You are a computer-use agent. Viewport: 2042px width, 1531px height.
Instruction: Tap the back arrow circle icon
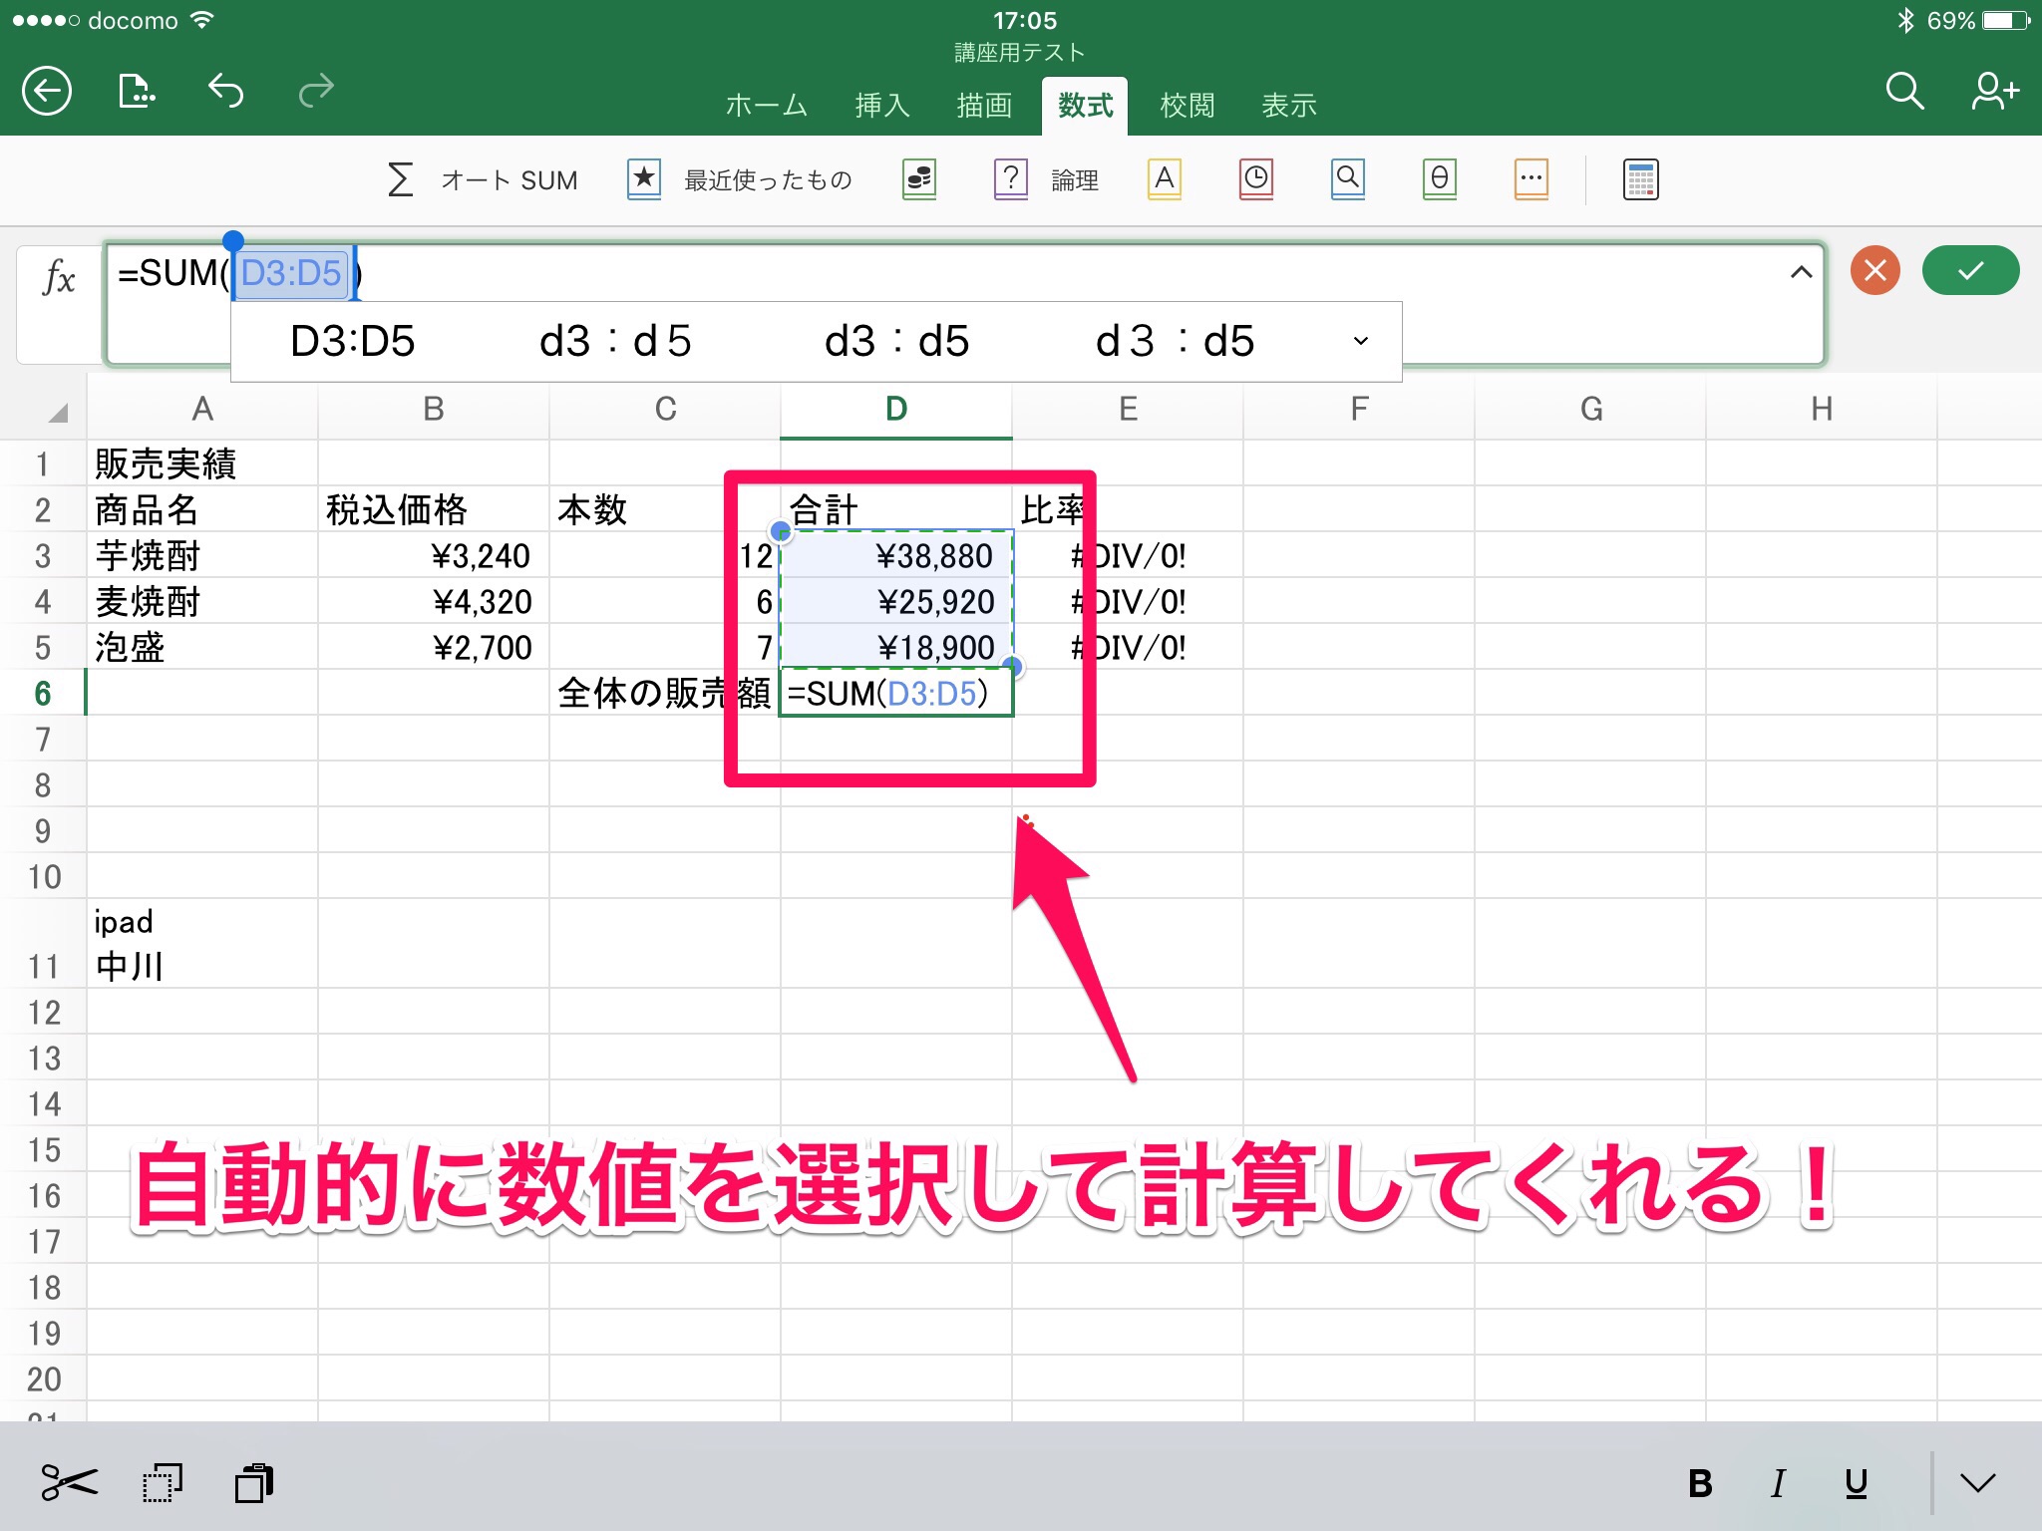(x=47, y=92)
